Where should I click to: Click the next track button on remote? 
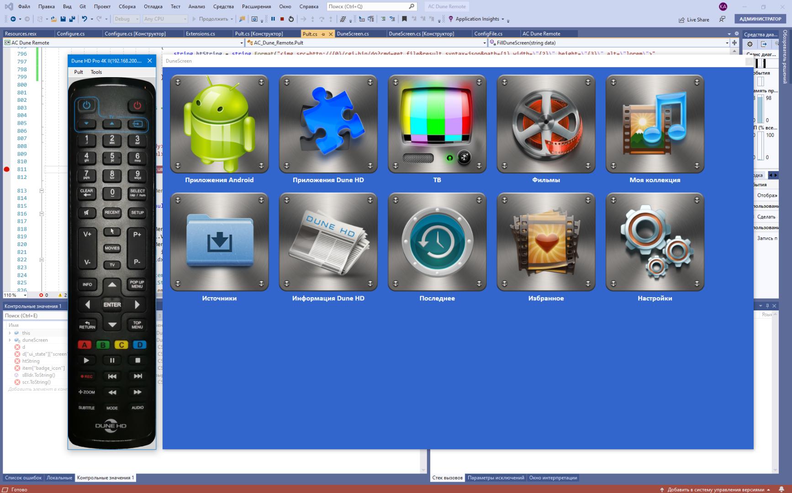point(137,376)
